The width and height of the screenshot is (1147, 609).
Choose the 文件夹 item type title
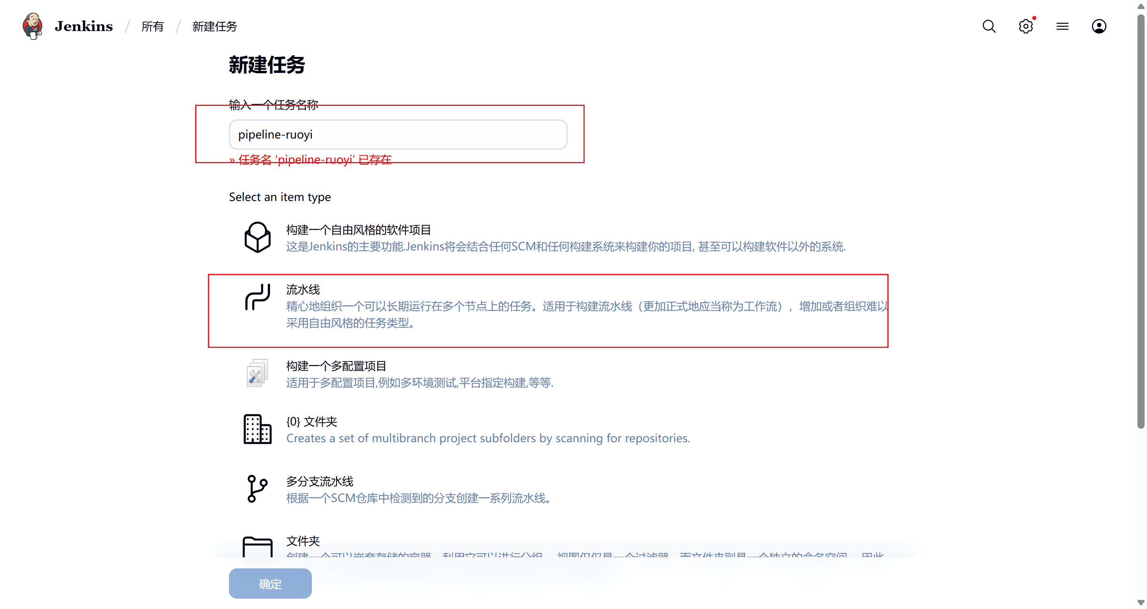pos(303,541)
